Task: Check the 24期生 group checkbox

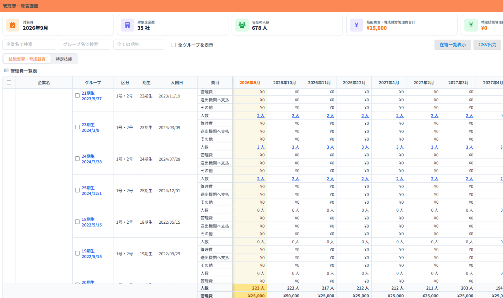Action: coord(77,158)
